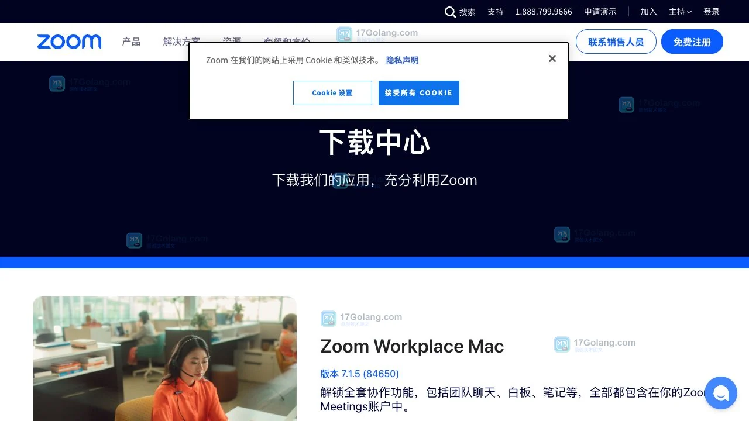Click version link 版本 7.1.5 (84650)

[359, 374]
